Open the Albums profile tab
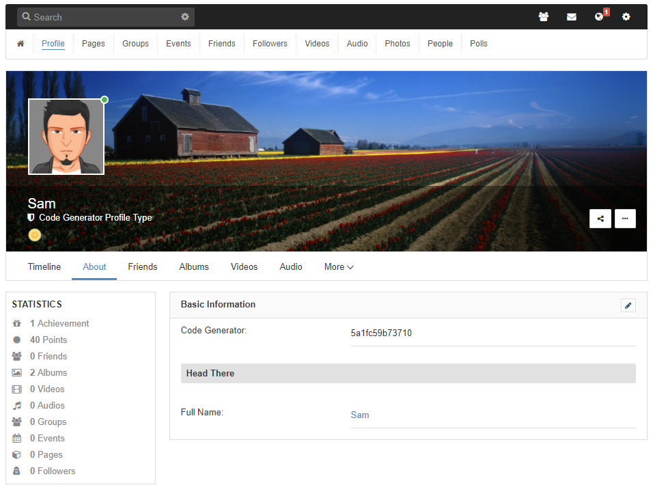This screenshot has height=496, width=653. (194, 267)
